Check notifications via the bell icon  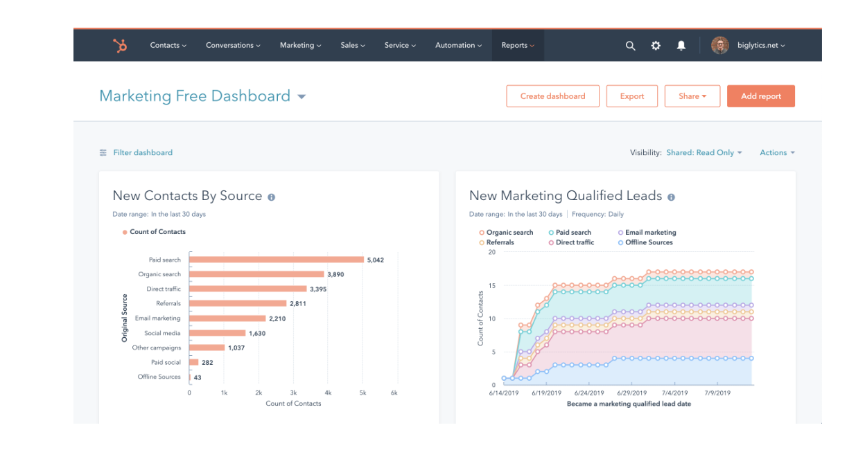681,46
